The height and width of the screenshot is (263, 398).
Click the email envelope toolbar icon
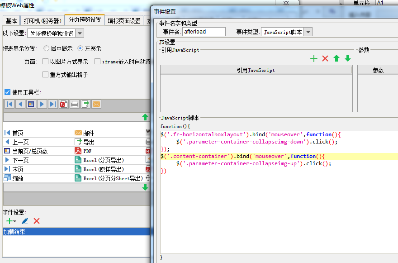[x=96, y=104]
